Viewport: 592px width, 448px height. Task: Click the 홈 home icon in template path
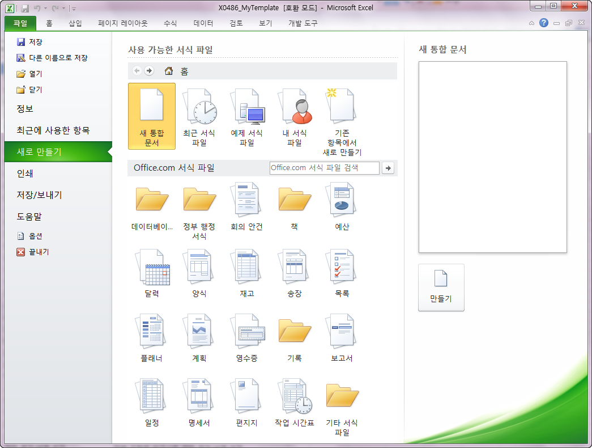[169, 71]
